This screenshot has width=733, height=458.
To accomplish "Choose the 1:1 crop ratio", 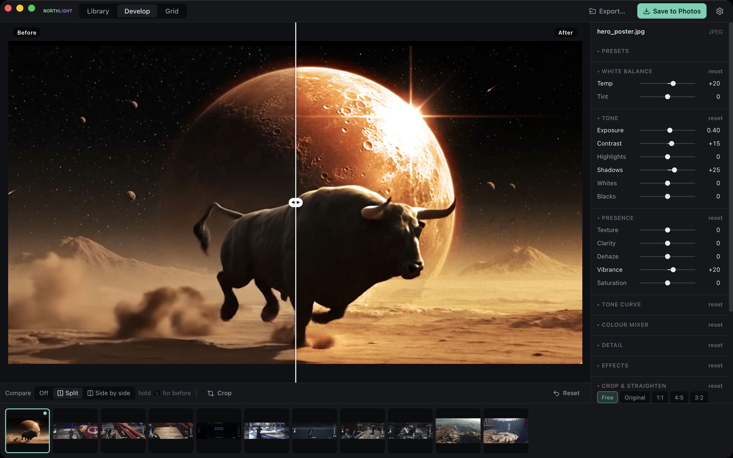I will coord(660,398).
